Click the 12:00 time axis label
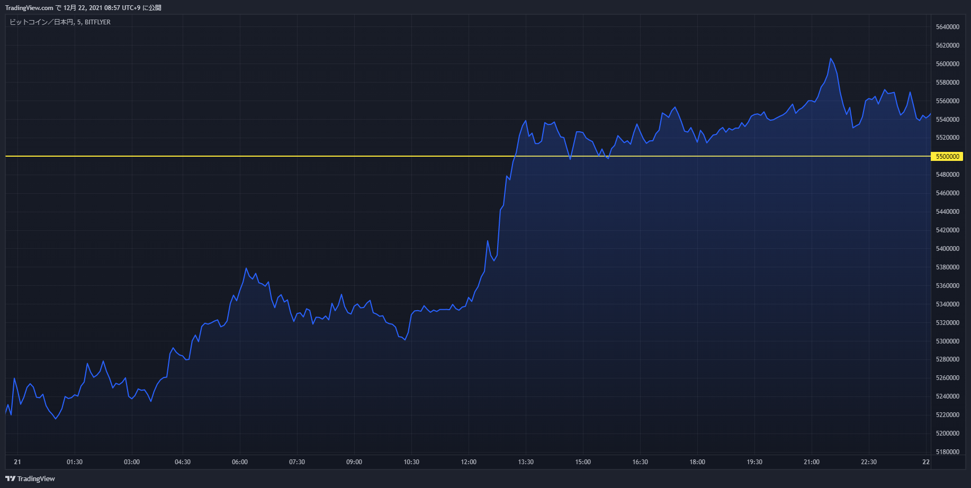Screen dimensions: 971x488 (469, 462)
